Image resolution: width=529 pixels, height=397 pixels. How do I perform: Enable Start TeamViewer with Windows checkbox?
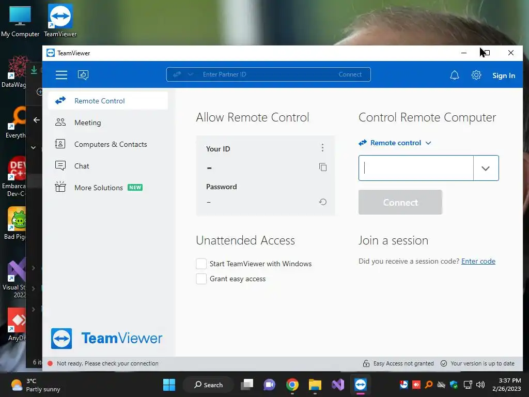201,264
